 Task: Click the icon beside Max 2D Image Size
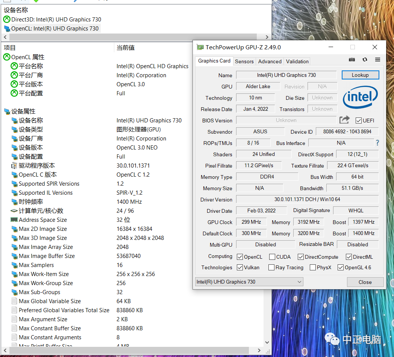14,229
